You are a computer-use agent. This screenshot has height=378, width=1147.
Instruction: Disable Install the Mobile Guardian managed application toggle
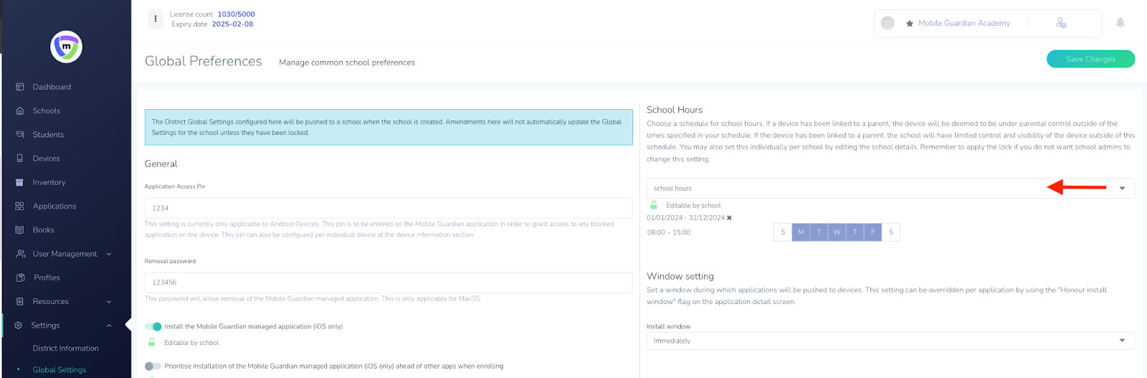pos(153,326)
